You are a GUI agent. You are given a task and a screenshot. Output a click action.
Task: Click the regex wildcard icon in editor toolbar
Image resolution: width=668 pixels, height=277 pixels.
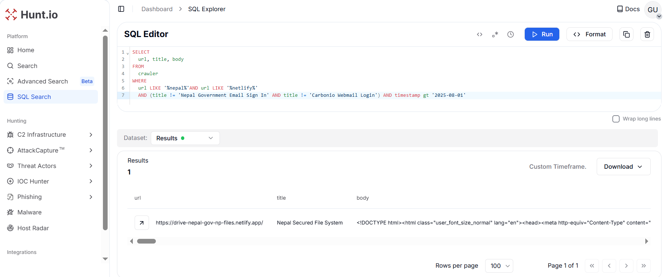[495, 35]
